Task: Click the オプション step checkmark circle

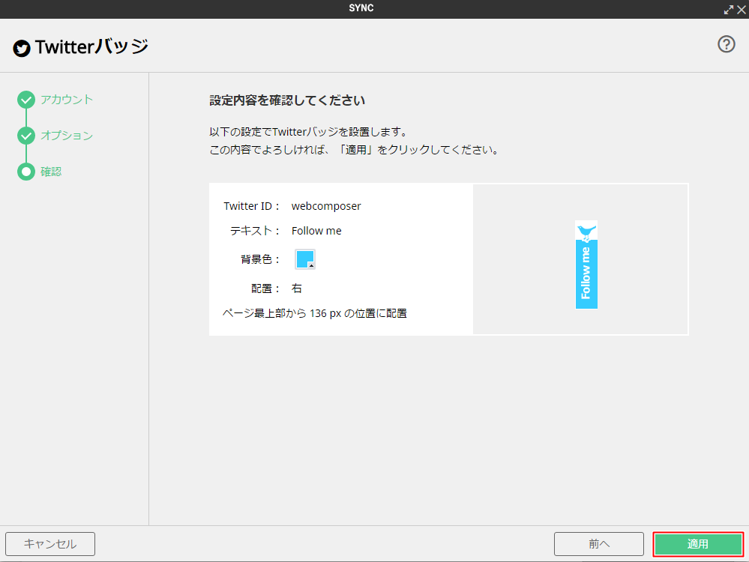Action: pyautogui.click(x=26, y=136)
